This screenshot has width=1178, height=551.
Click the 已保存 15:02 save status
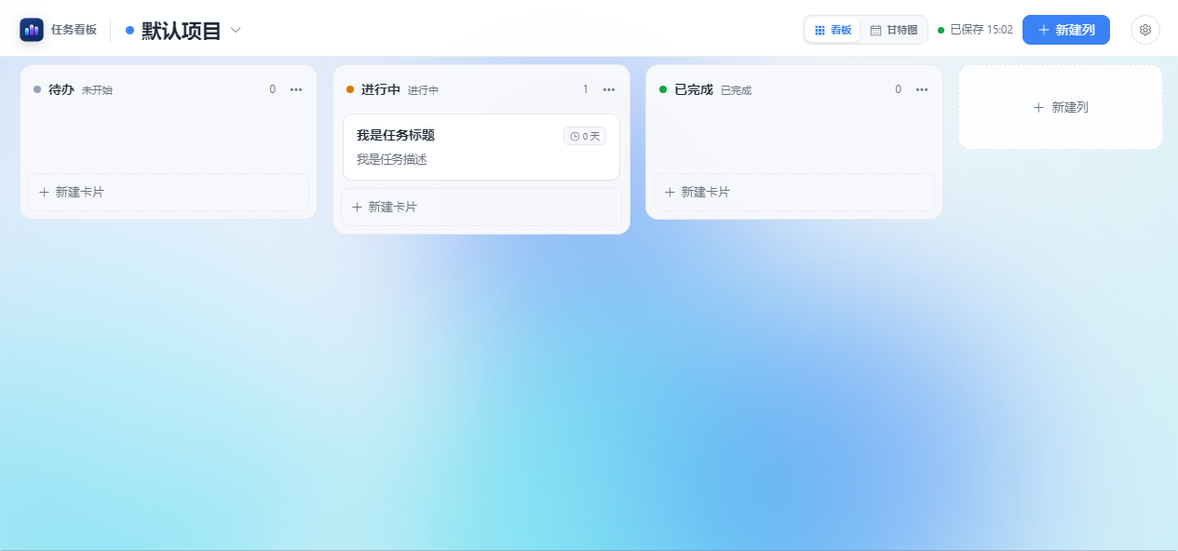click(x=975, y=30)
